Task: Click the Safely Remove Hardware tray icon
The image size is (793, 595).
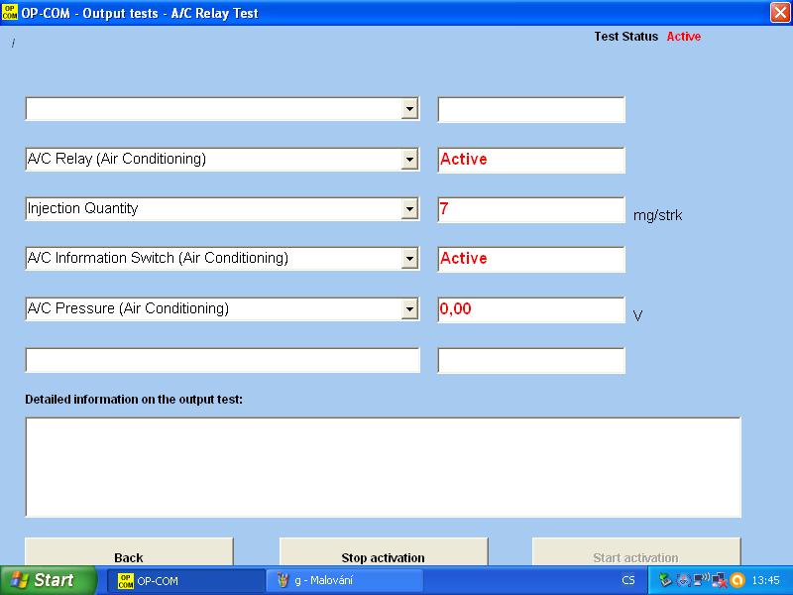Action: point(666,580)
